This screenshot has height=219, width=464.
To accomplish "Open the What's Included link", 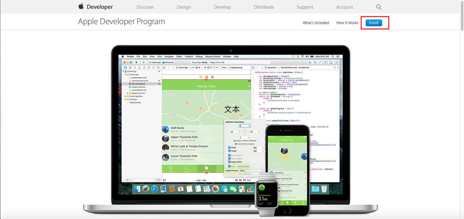I will click(x=316, y=23).
